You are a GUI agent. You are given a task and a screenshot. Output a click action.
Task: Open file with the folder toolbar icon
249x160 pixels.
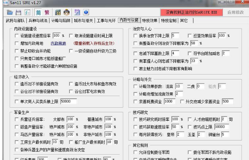pos(10,12)
